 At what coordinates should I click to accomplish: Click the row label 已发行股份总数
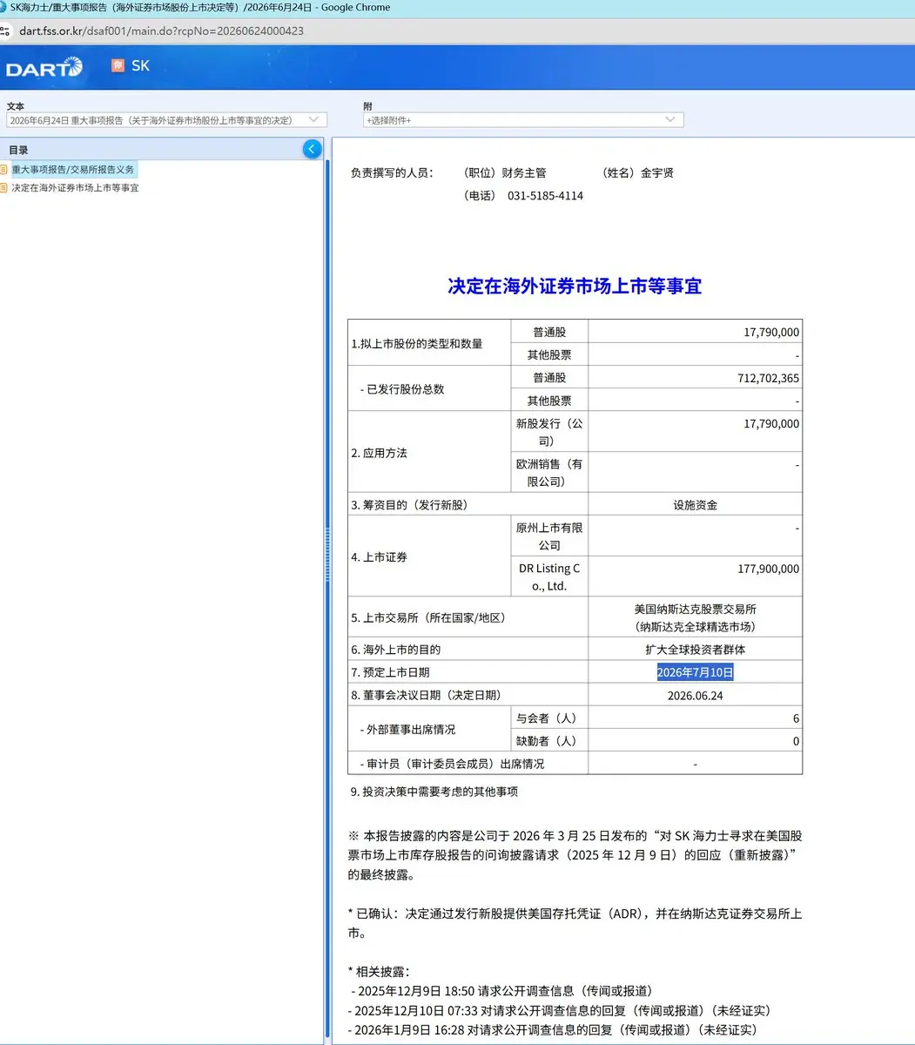[x=405, y=389]
